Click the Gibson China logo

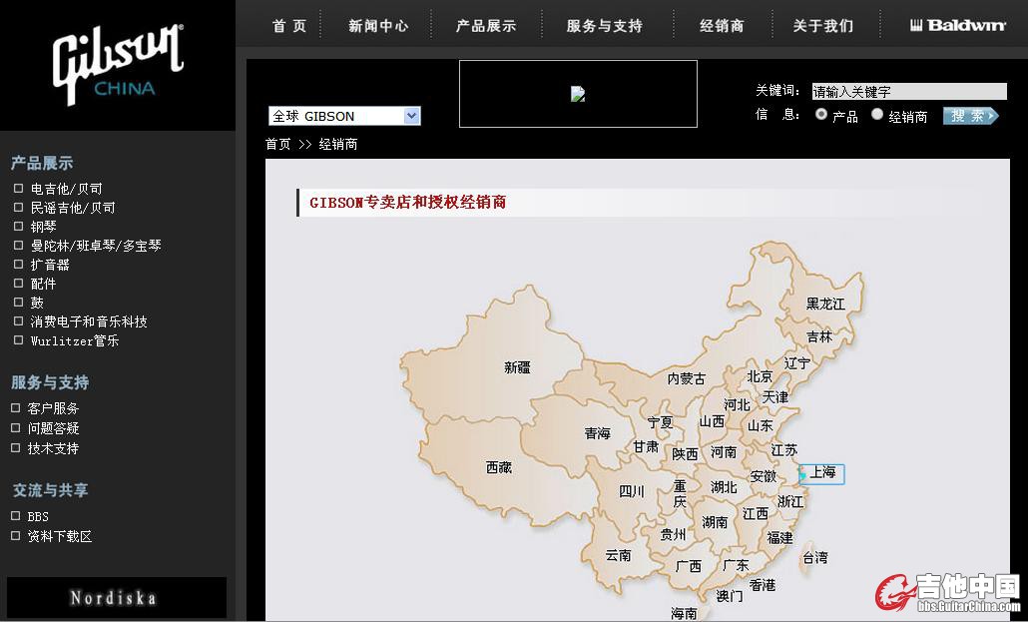tap(118, 64)
